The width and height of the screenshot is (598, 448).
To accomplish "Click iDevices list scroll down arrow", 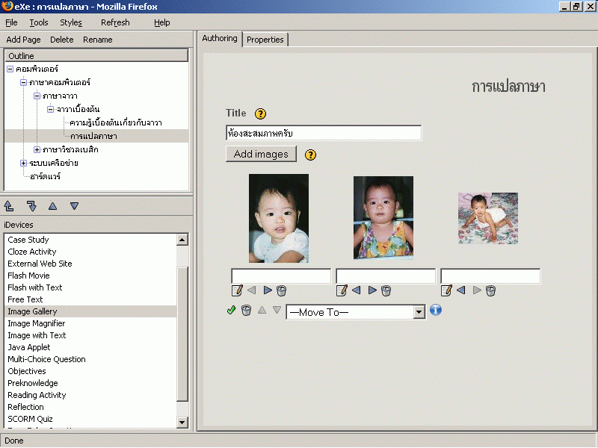I will point(182,422).
